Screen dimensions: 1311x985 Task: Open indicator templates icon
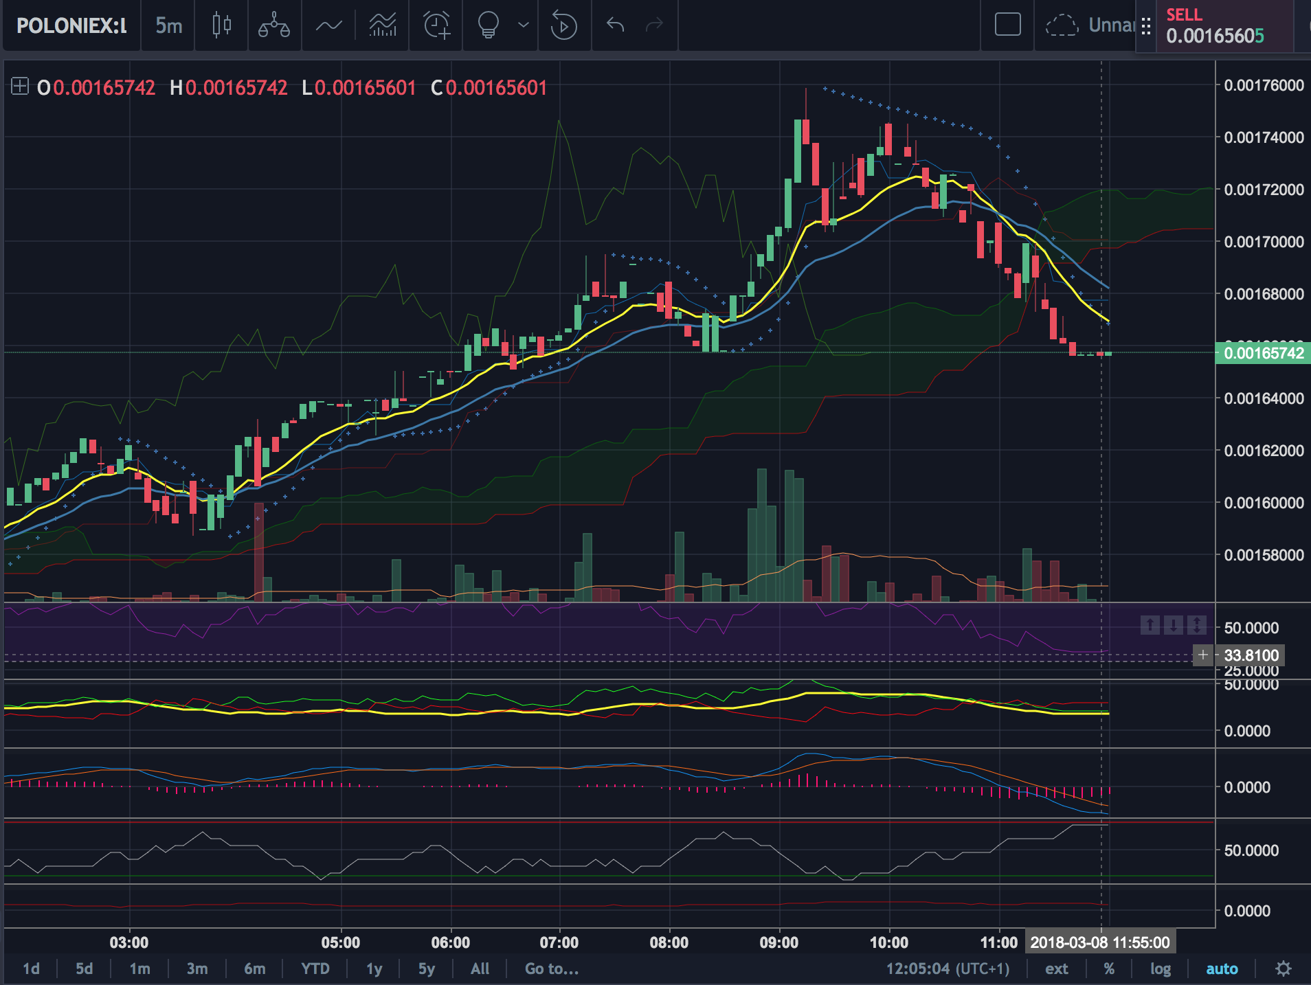click(x=383, y=26)
